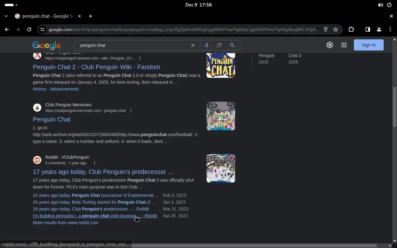The image size is (397, 248).
Task: Open Chrome's three-dot menu
Action: pyautogui.click(x=390, y=29)
